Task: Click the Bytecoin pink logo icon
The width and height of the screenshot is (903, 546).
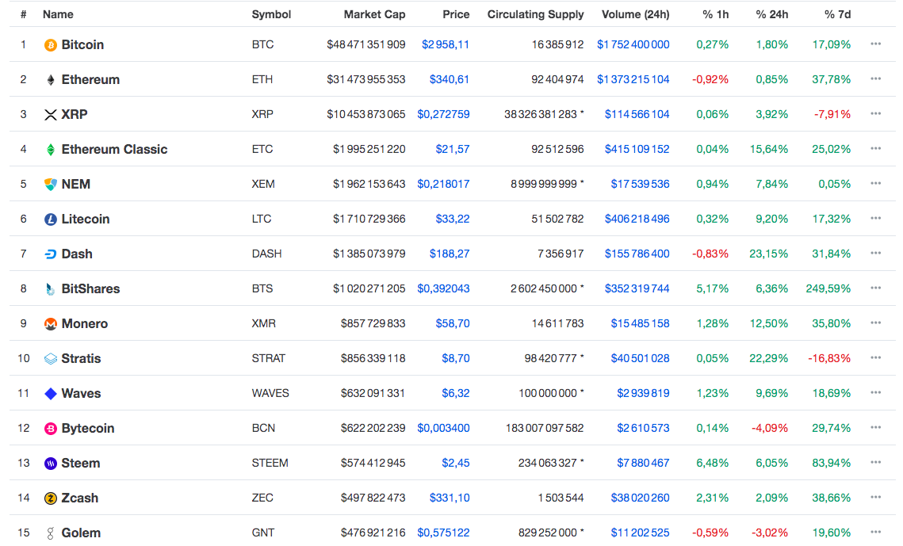Action: coord(51,429)
